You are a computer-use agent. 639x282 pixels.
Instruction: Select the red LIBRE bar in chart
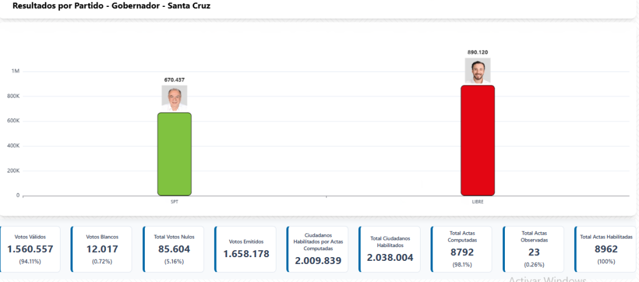click(x=477, y=140)
